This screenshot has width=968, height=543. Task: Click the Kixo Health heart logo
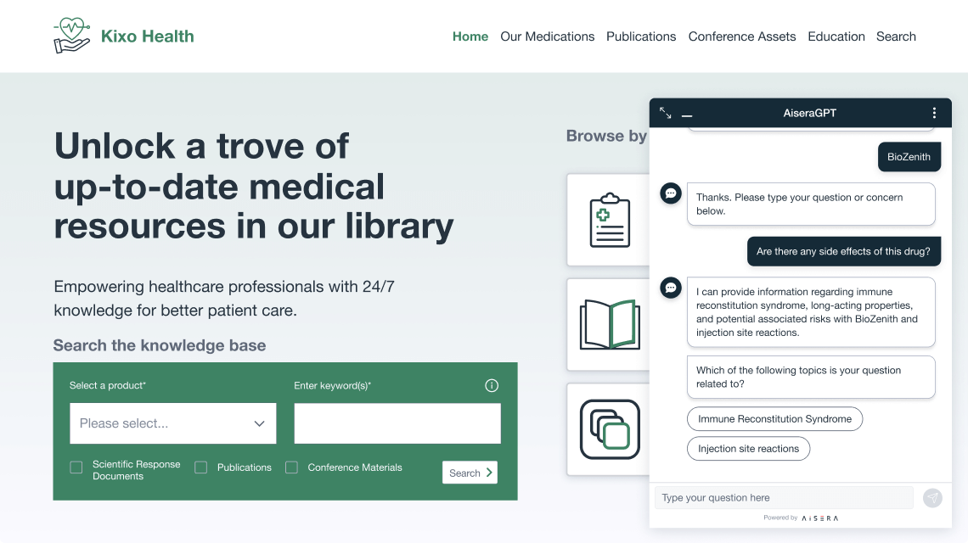click(71, 36)
